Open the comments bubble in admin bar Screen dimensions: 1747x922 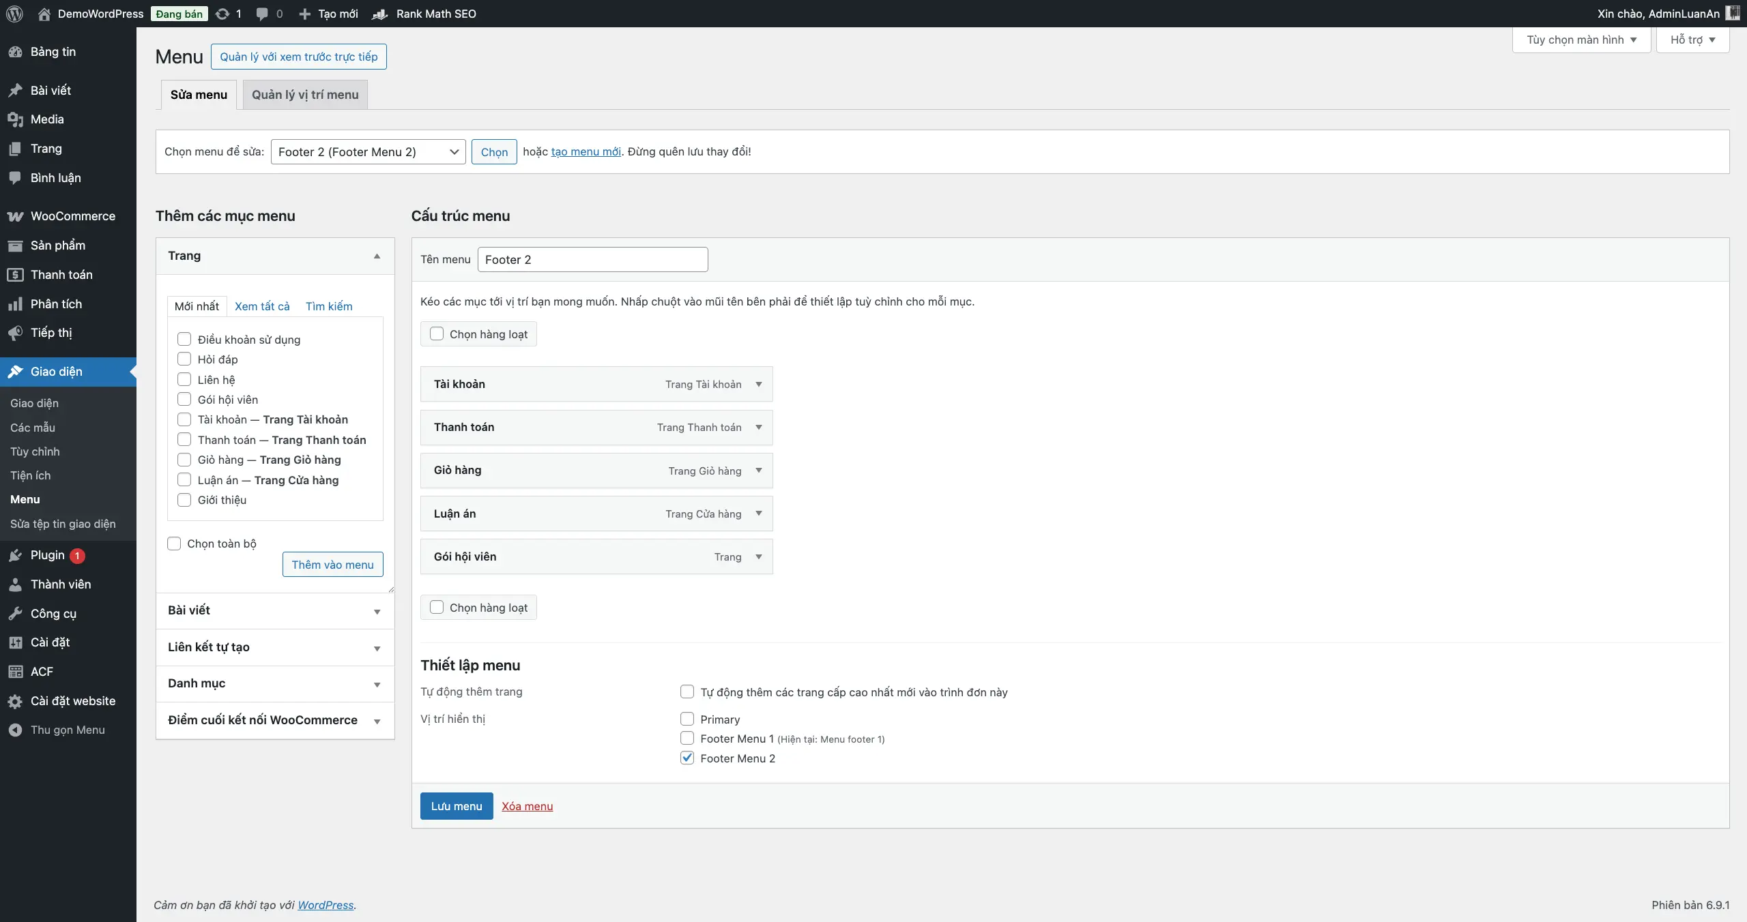[x=269, y=14]
